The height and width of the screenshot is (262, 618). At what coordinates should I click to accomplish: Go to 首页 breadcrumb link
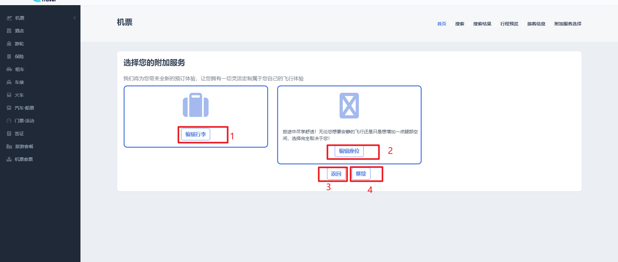click(x=442, y=24)
